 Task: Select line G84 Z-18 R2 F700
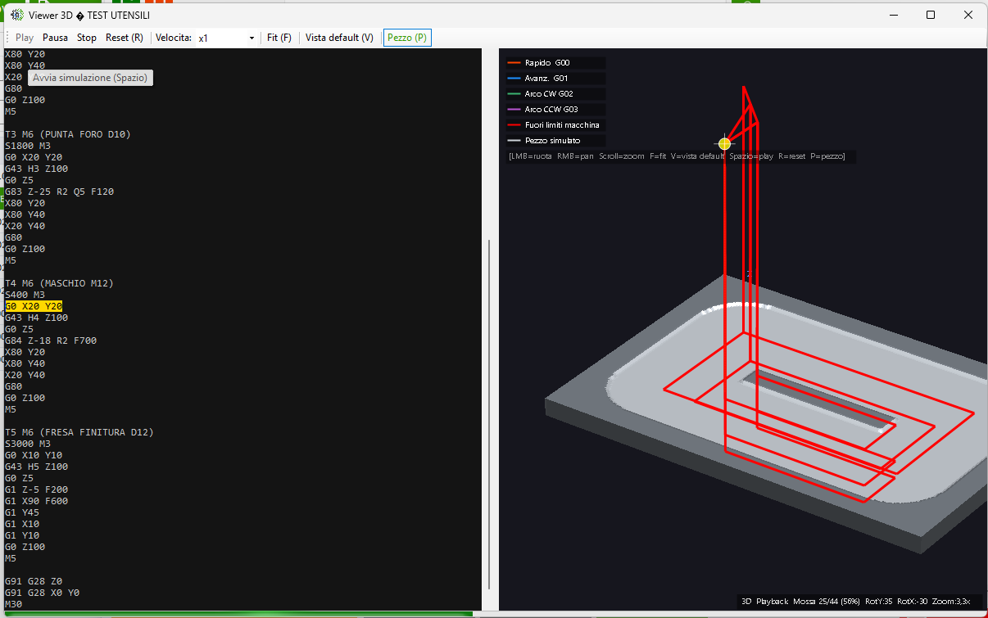coord(51,341)
